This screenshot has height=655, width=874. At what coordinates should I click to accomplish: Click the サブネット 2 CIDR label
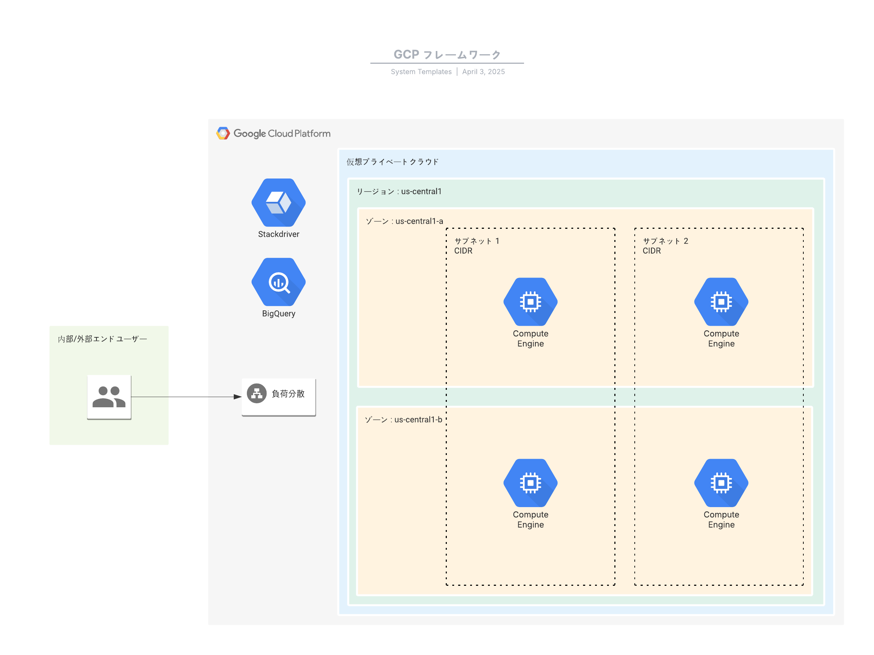[x=665, y=246]
